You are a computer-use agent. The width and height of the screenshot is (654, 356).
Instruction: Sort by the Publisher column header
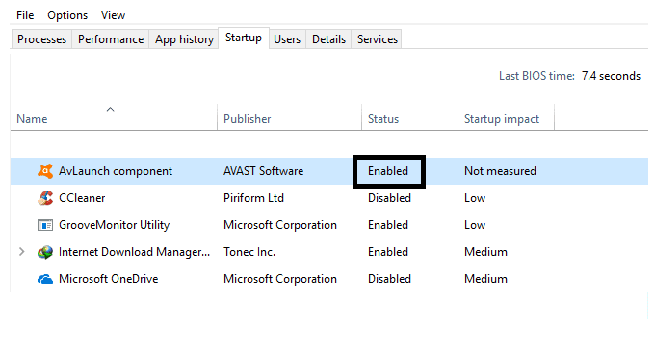coord(247,119)
